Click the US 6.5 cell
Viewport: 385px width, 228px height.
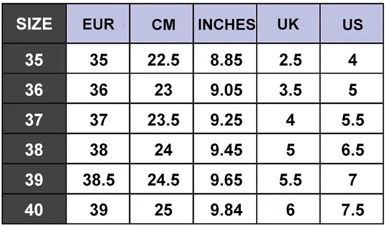pos(353,149)
